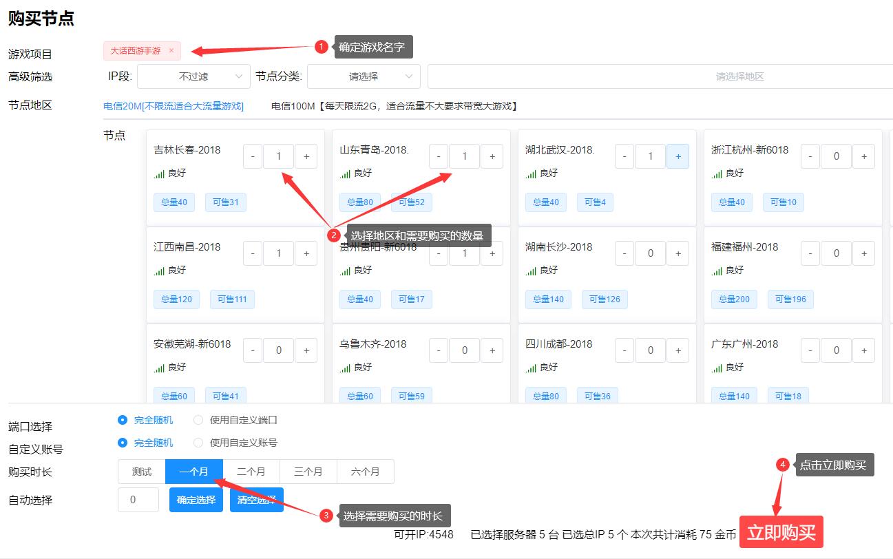
Task: Choose 一个月 purchase duration
Action: (194, 472)
